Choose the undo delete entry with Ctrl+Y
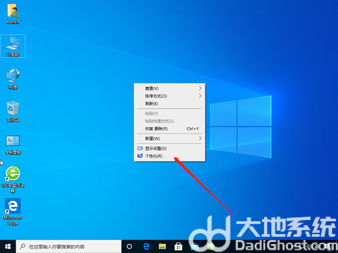This screenshot has height=253, width=338. 170,128
